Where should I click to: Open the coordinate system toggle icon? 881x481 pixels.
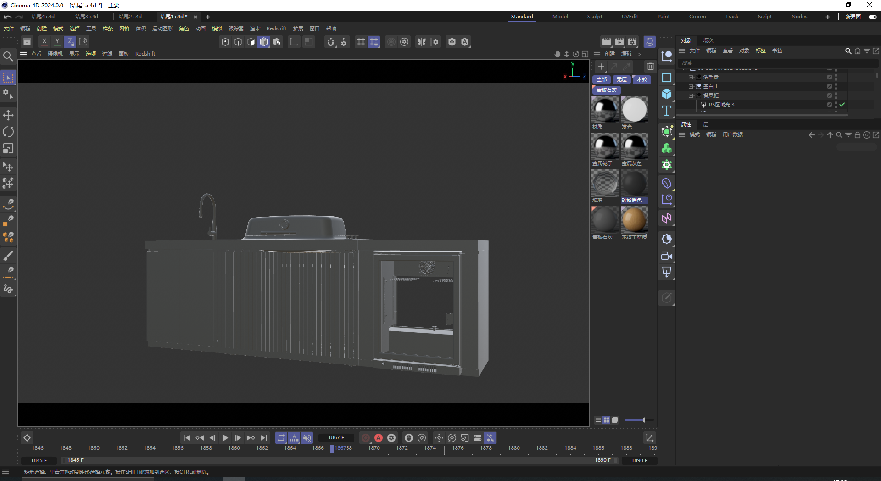[83, 42]
